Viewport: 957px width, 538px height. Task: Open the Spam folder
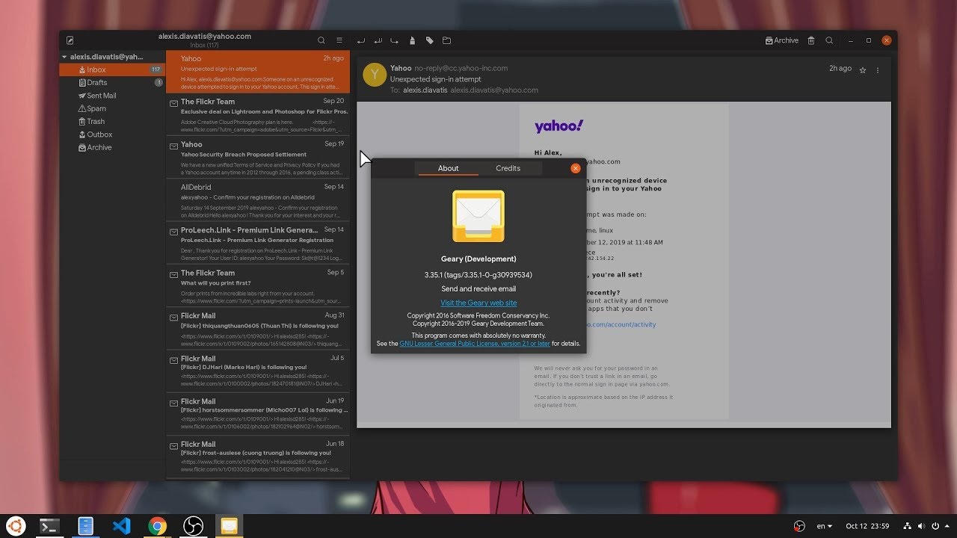pos(112,108)
